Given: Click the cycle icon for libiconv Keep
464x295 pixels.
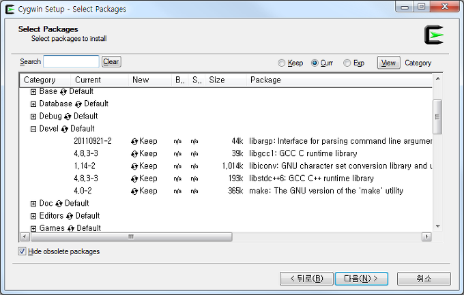Looking at the screenshot, I should point(134,166).
